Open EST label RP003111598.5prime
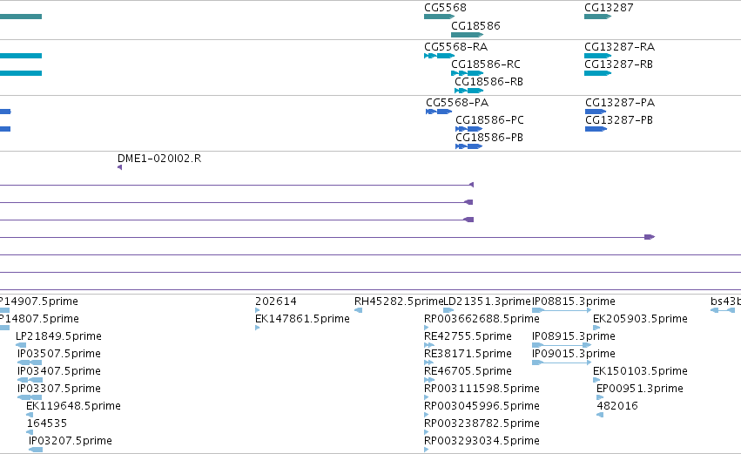Viewport: 741px width, 454px height. pos(482,389)
